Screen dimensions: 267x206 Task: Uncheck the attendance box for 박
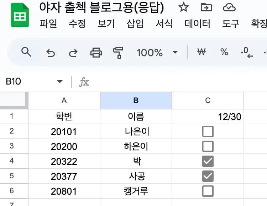tap(208, 162)
